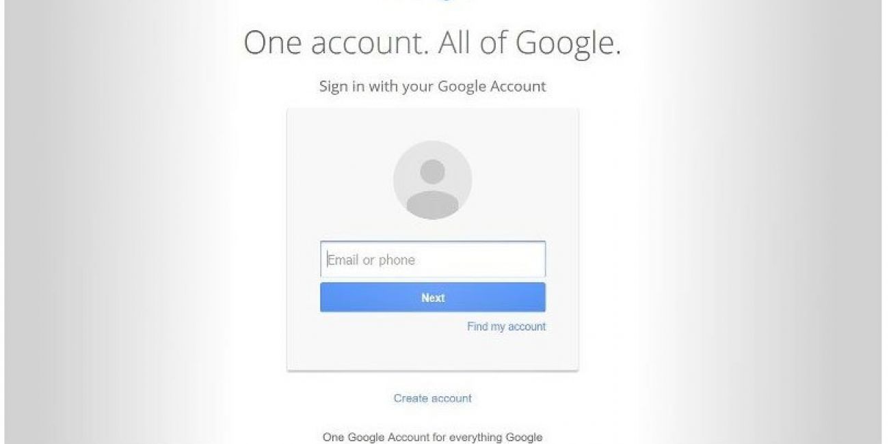The height and width of the screenshot is (444, 889).
Task: Focus the Email or phone field
Action: click(x=433, y=260)
